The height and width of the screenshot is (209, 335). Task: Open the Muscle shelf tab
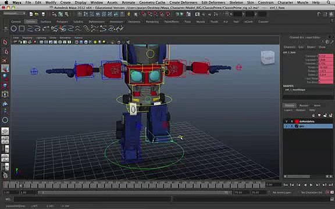click(x=201, y=21)
